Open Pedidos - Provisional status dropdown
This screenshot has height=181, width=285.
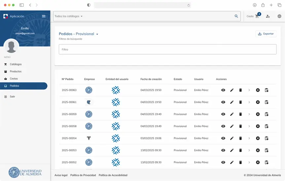79,34
